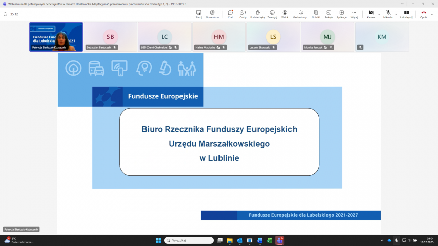Expand the Opuść leave options arrow
Viewport: 438px width, 246px height.
pos(432,14)
